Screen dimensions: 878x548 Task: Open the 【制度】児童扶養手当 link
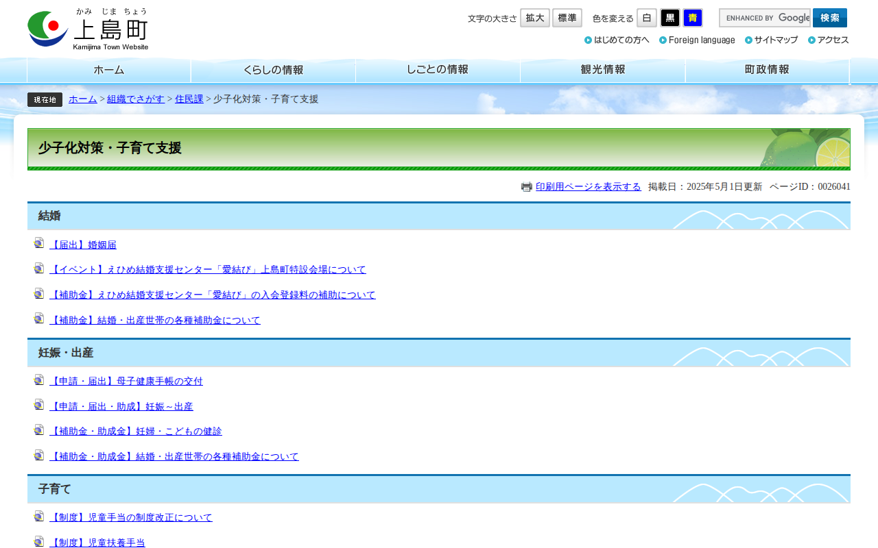click(97, 543)
